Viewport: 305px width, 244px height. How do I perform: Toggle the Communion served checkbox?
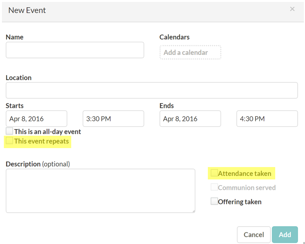[x=214, y=187]
